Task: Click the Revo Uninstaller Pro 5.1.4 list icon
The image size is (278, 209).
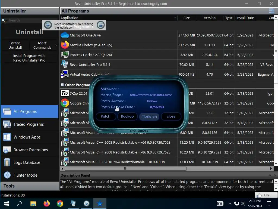Action: [x=64, y=64]
